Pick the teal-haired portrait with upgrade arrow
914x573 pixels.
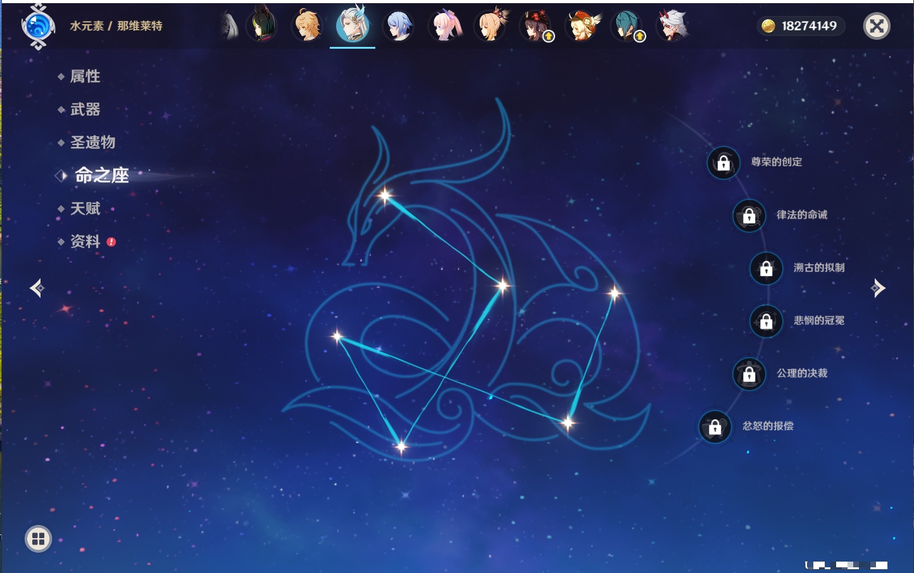628,26
